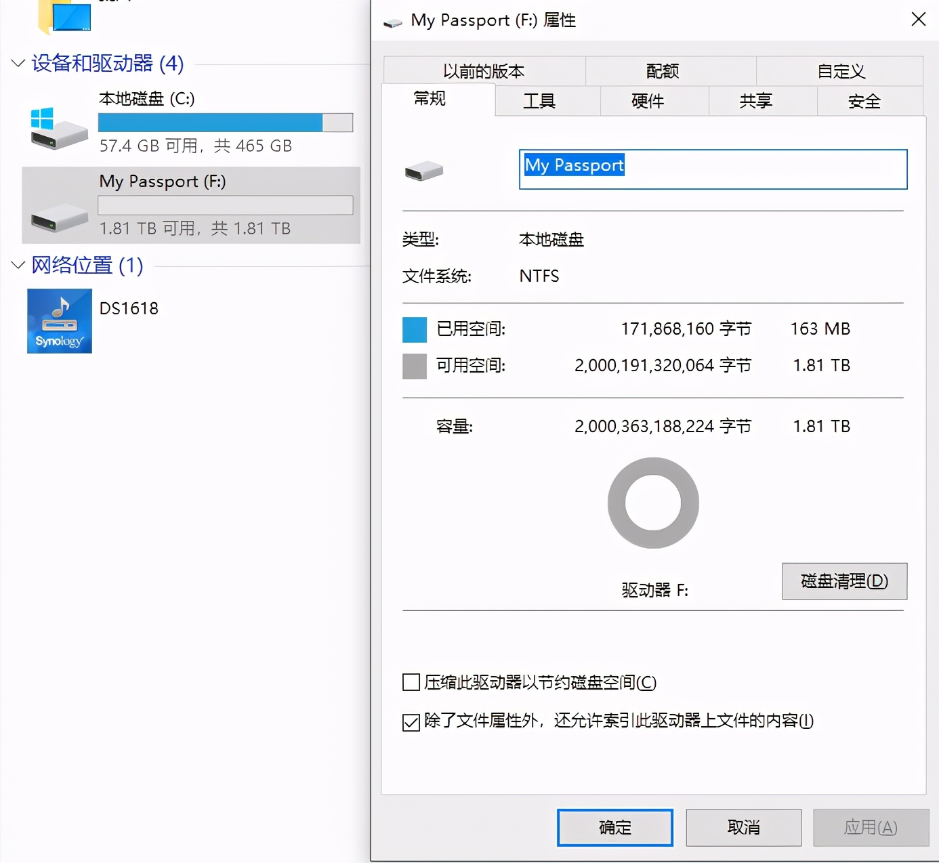Image resolution: width=939 pixels, height=863 pixels.
Task: Click the 本地磁盘 (C:) drive icon
Action: point(58,130)
